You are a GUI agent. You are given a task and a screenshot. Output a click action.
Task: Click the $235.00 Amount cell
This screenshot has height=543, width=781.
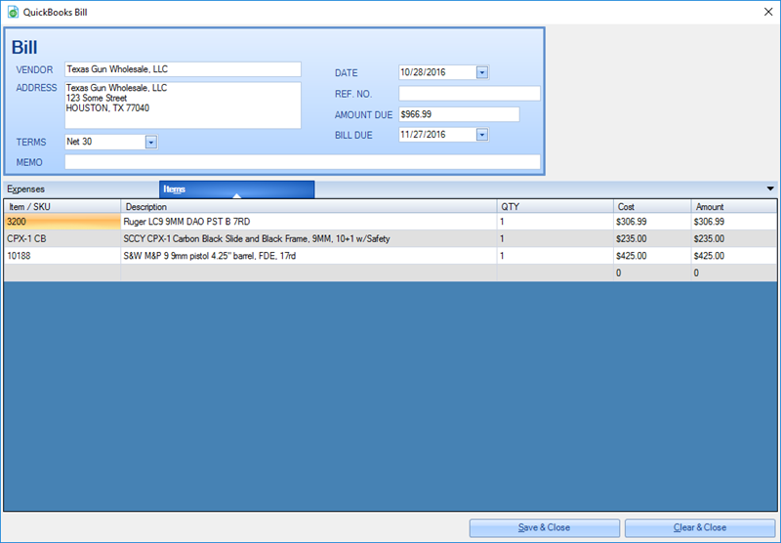tap(734, 238)
